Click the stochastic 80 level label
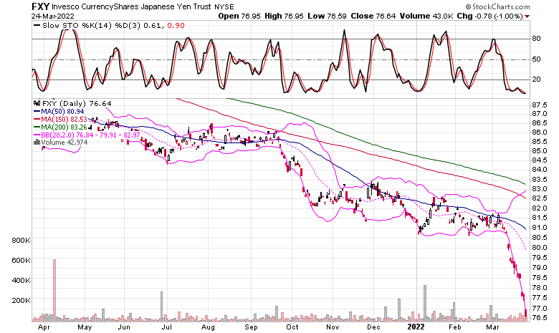The image size is (559, 333). pos(536,39)
